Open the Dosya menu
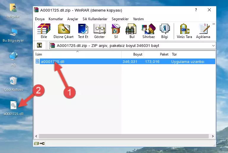Viewport: 228px width, 153px height. pos(40,19)
